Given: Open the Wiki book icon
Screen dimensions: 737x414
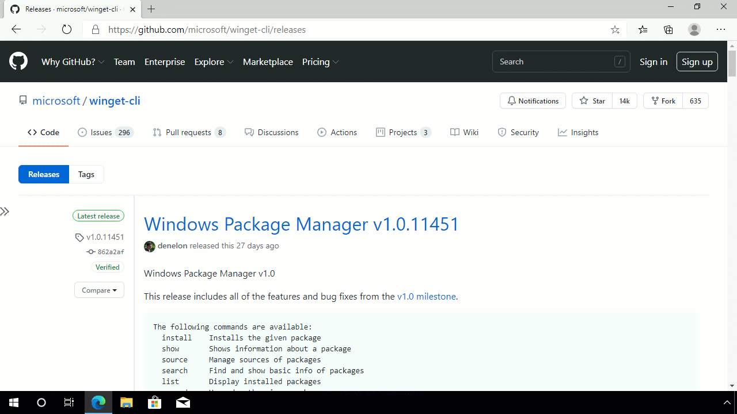Looking at the screenshot, I should click(x=454, y=132).
